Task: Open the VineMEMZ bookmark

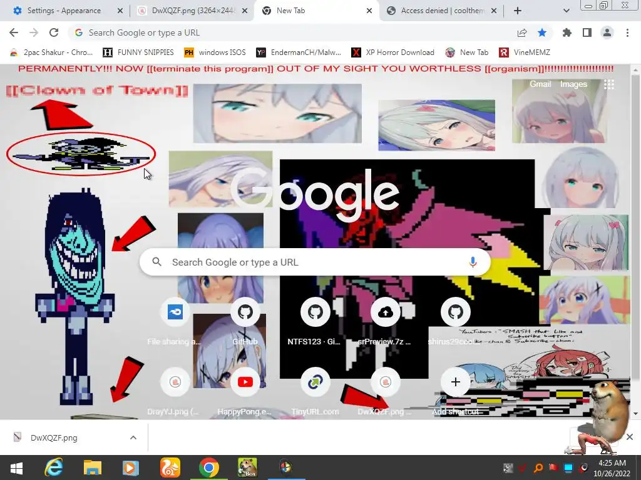Action: [525, 52]
